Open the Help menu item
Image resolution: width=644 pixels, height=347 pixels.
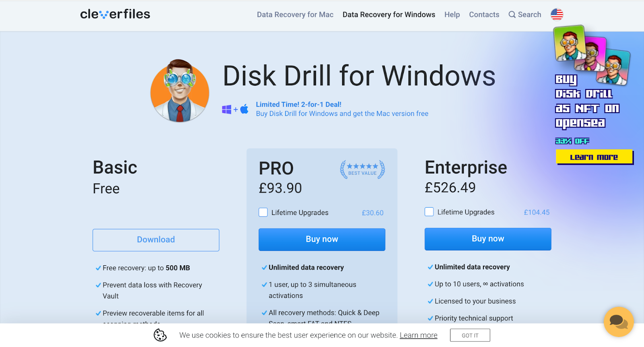click(x=452, y=14)
